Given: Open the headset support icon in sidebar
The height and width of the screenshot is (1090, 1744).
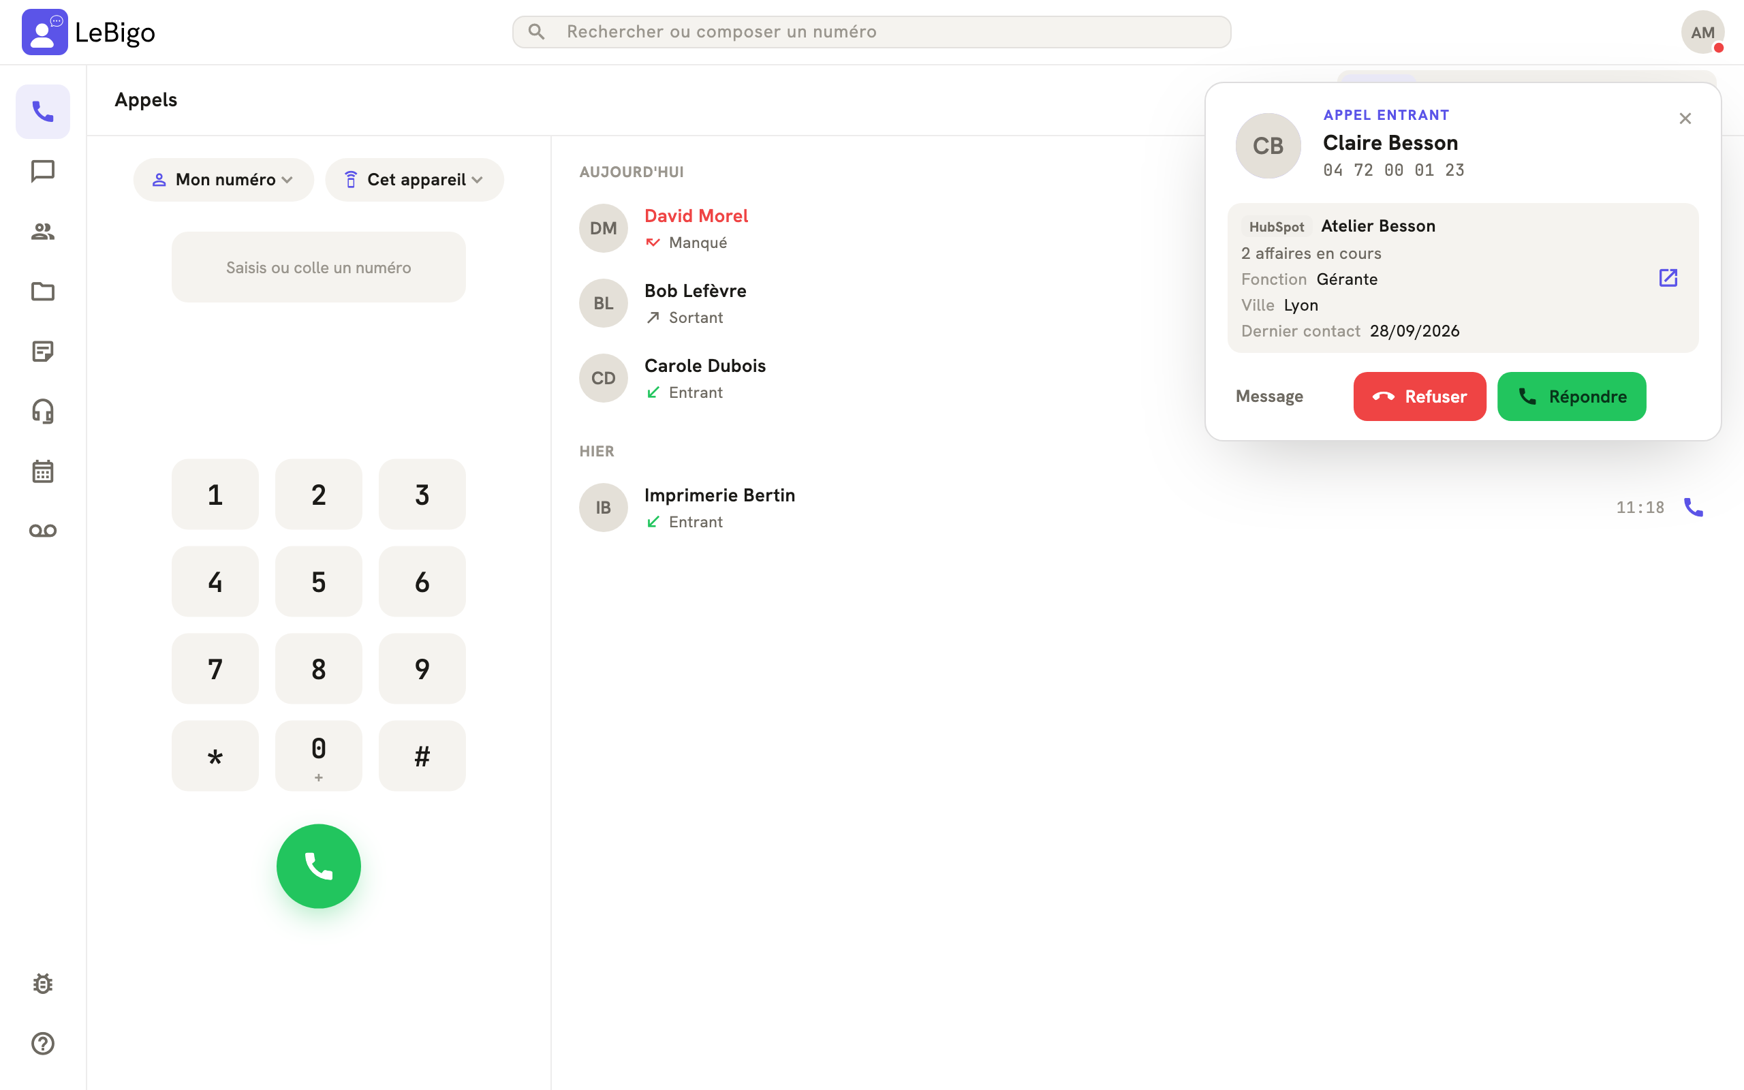Looking at the screenshot, I should 42,411.
